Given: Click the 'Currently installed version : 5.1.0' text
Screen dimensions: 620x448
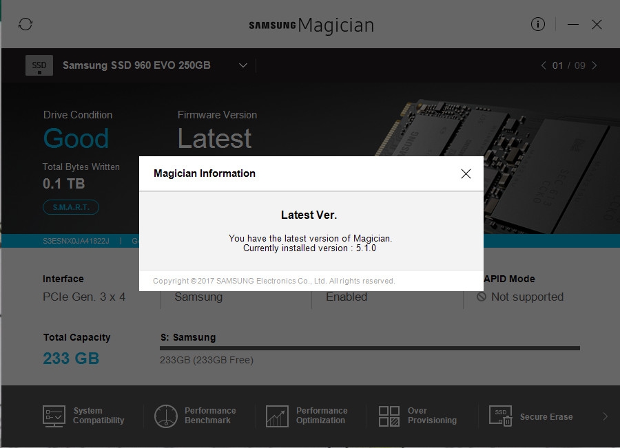Looking at the screenshot, I should [309, 248].
